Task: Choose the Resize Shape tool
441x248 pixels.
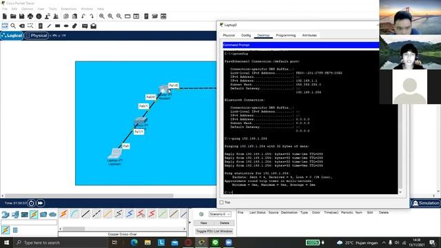Action: tap(30, 26)
